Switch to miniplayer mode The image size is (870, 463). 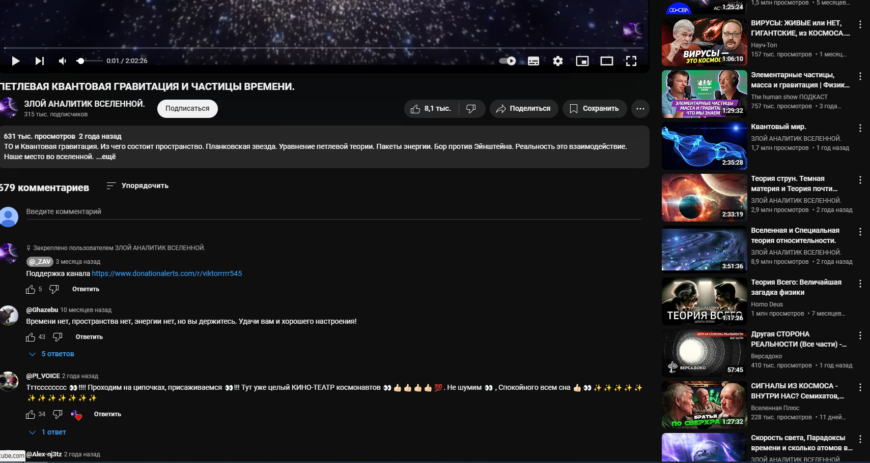click(582, 61)
